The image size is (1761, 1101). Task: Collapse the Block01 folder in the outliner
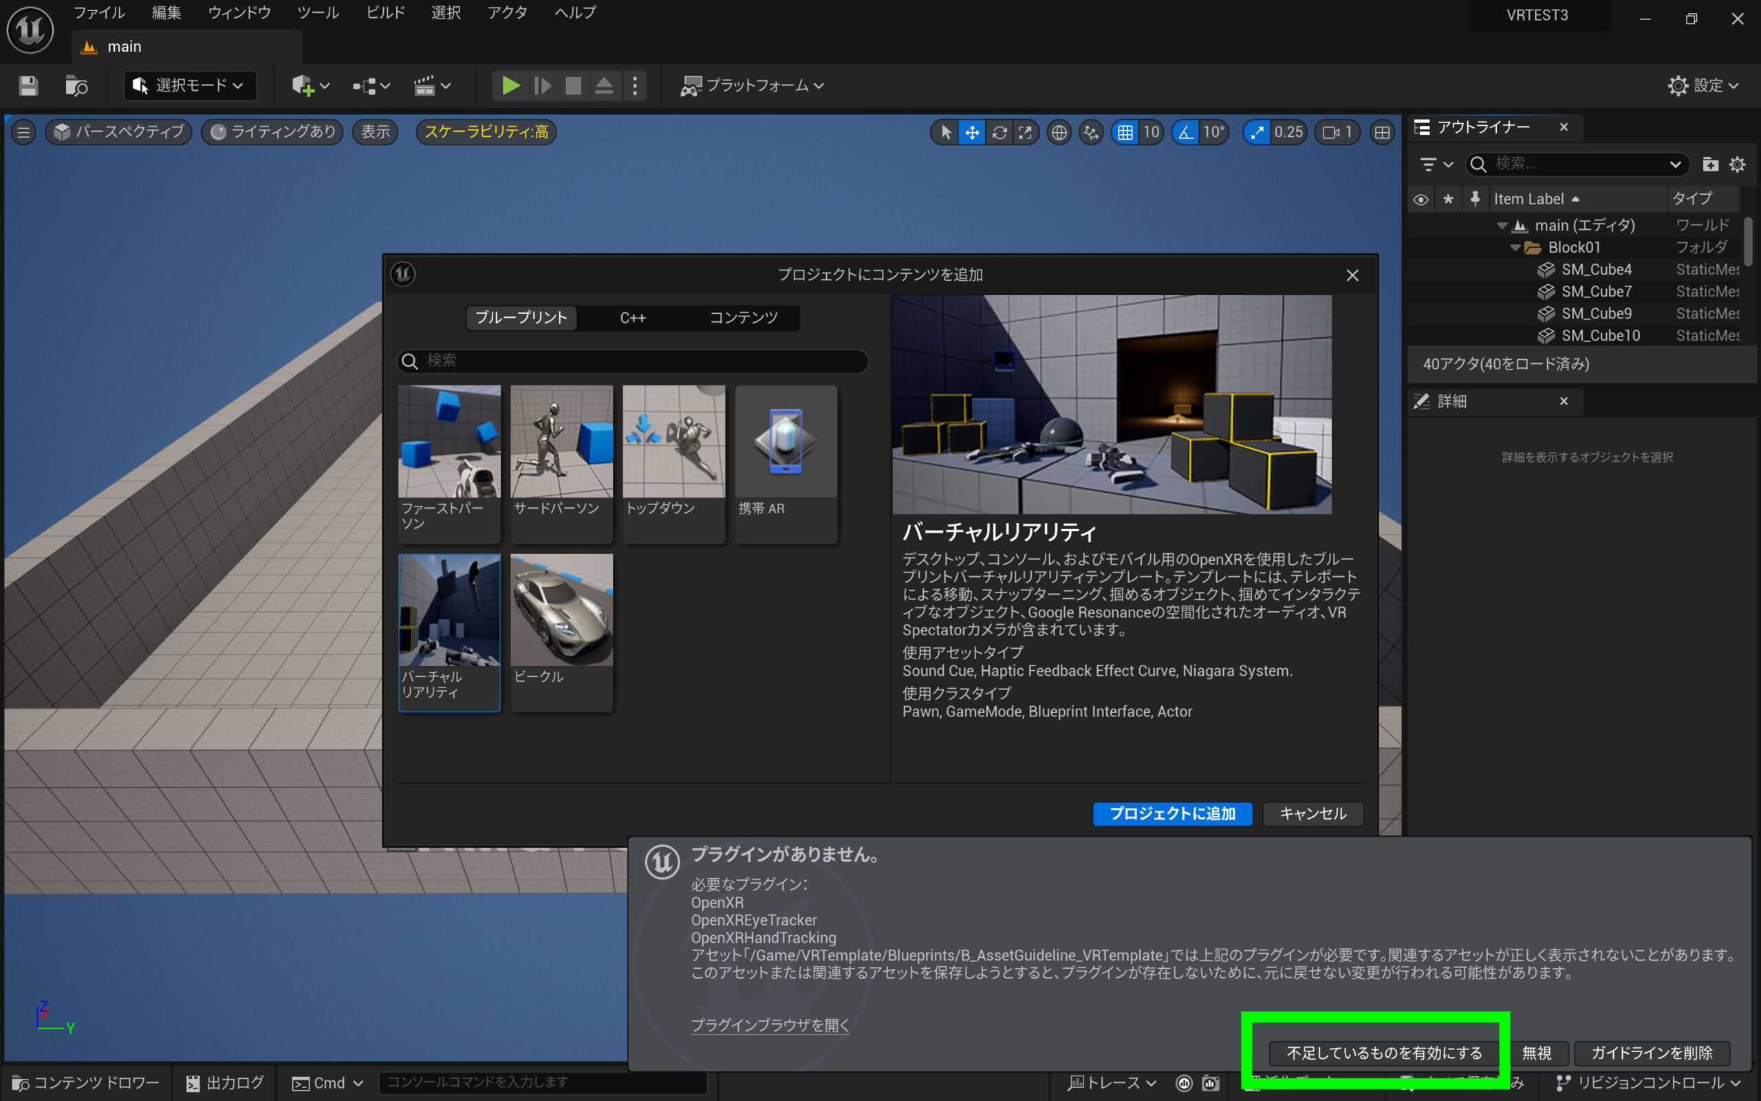[1514, 248]
